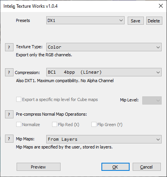
Task: Open the Texture Type dropdown set to Color
Action: [104, 47]
